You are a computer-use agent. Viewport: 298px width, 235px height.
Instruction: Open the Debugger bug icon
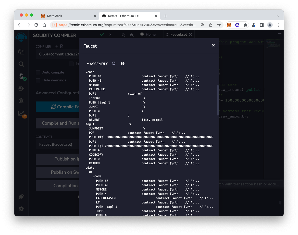(21, 101)
